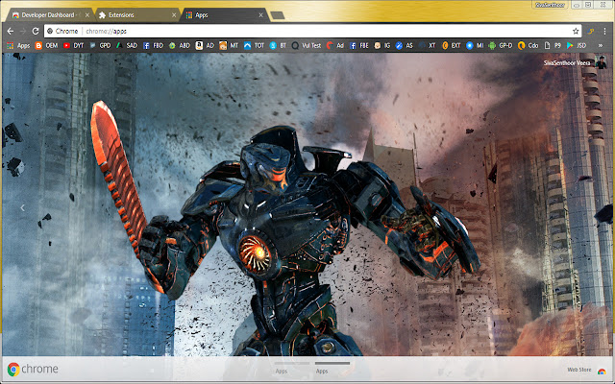Click the Chrome logo at bottom left
The width and height of the screenshot is (615, 384).
33,369
